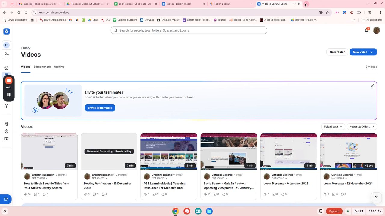Show more bookmarks with the chevron
Image resolution: width=385 pixels, height=216 pixels.
pyautogui.click(x=354, y=20)
